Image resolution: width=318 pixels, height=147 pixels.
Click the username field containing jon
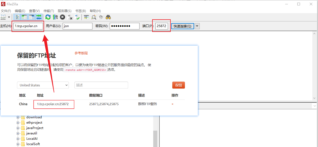tap(77, 26)
